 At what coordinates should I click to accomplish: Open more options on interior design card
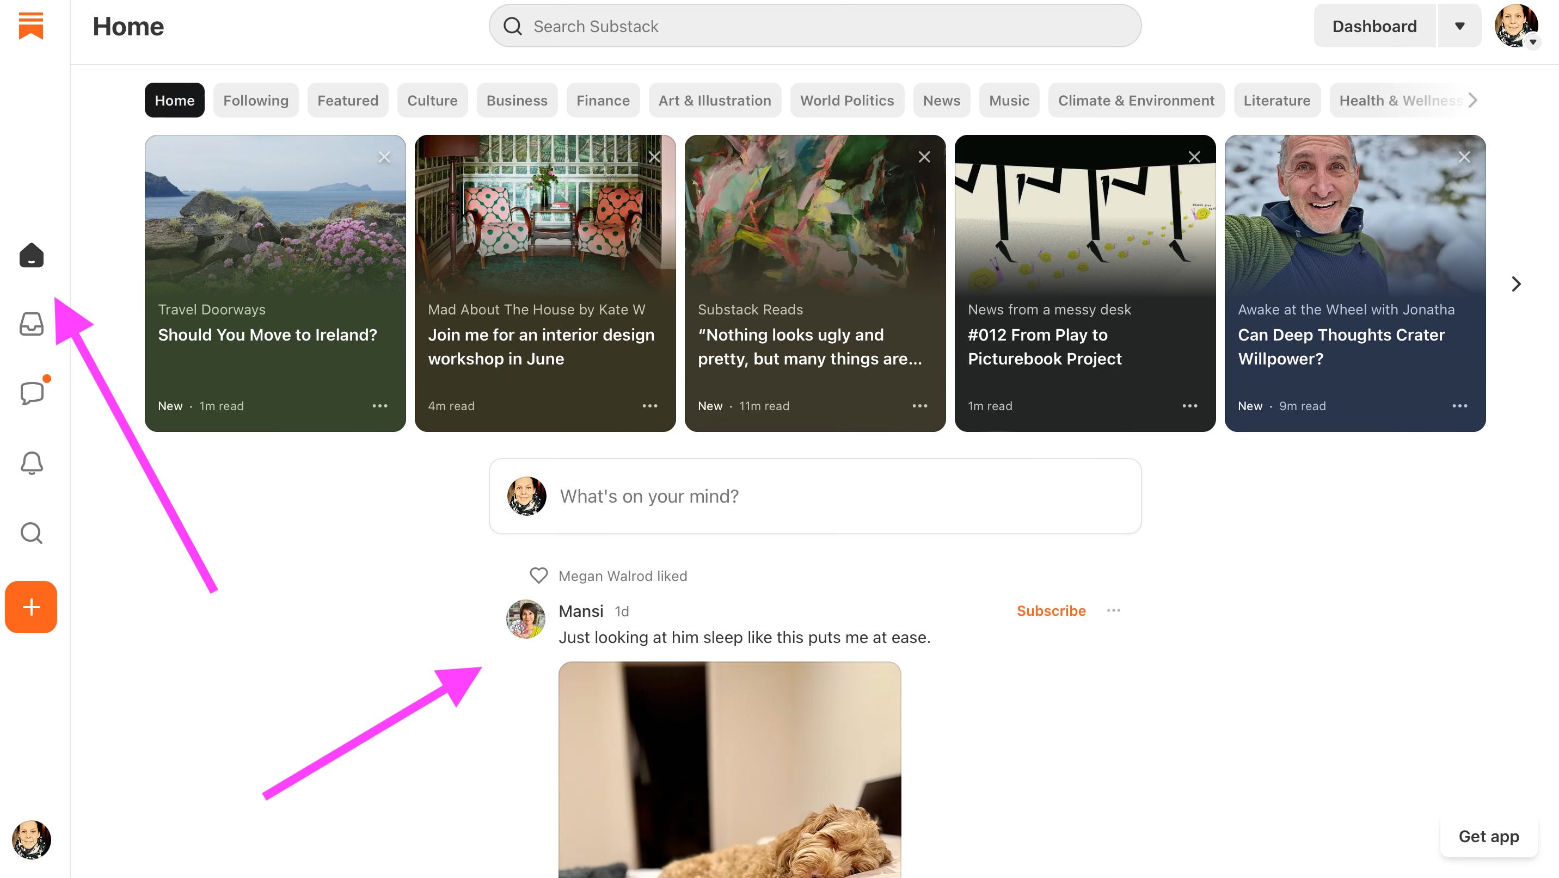(x=650, y=406)
